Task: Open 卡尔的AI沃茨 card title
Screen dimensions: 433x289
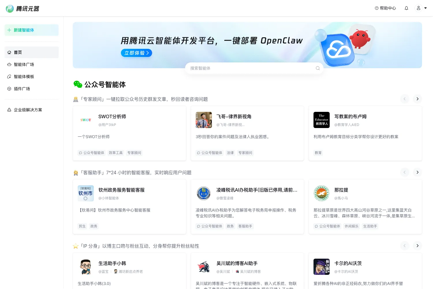Action: click(348, 263)
